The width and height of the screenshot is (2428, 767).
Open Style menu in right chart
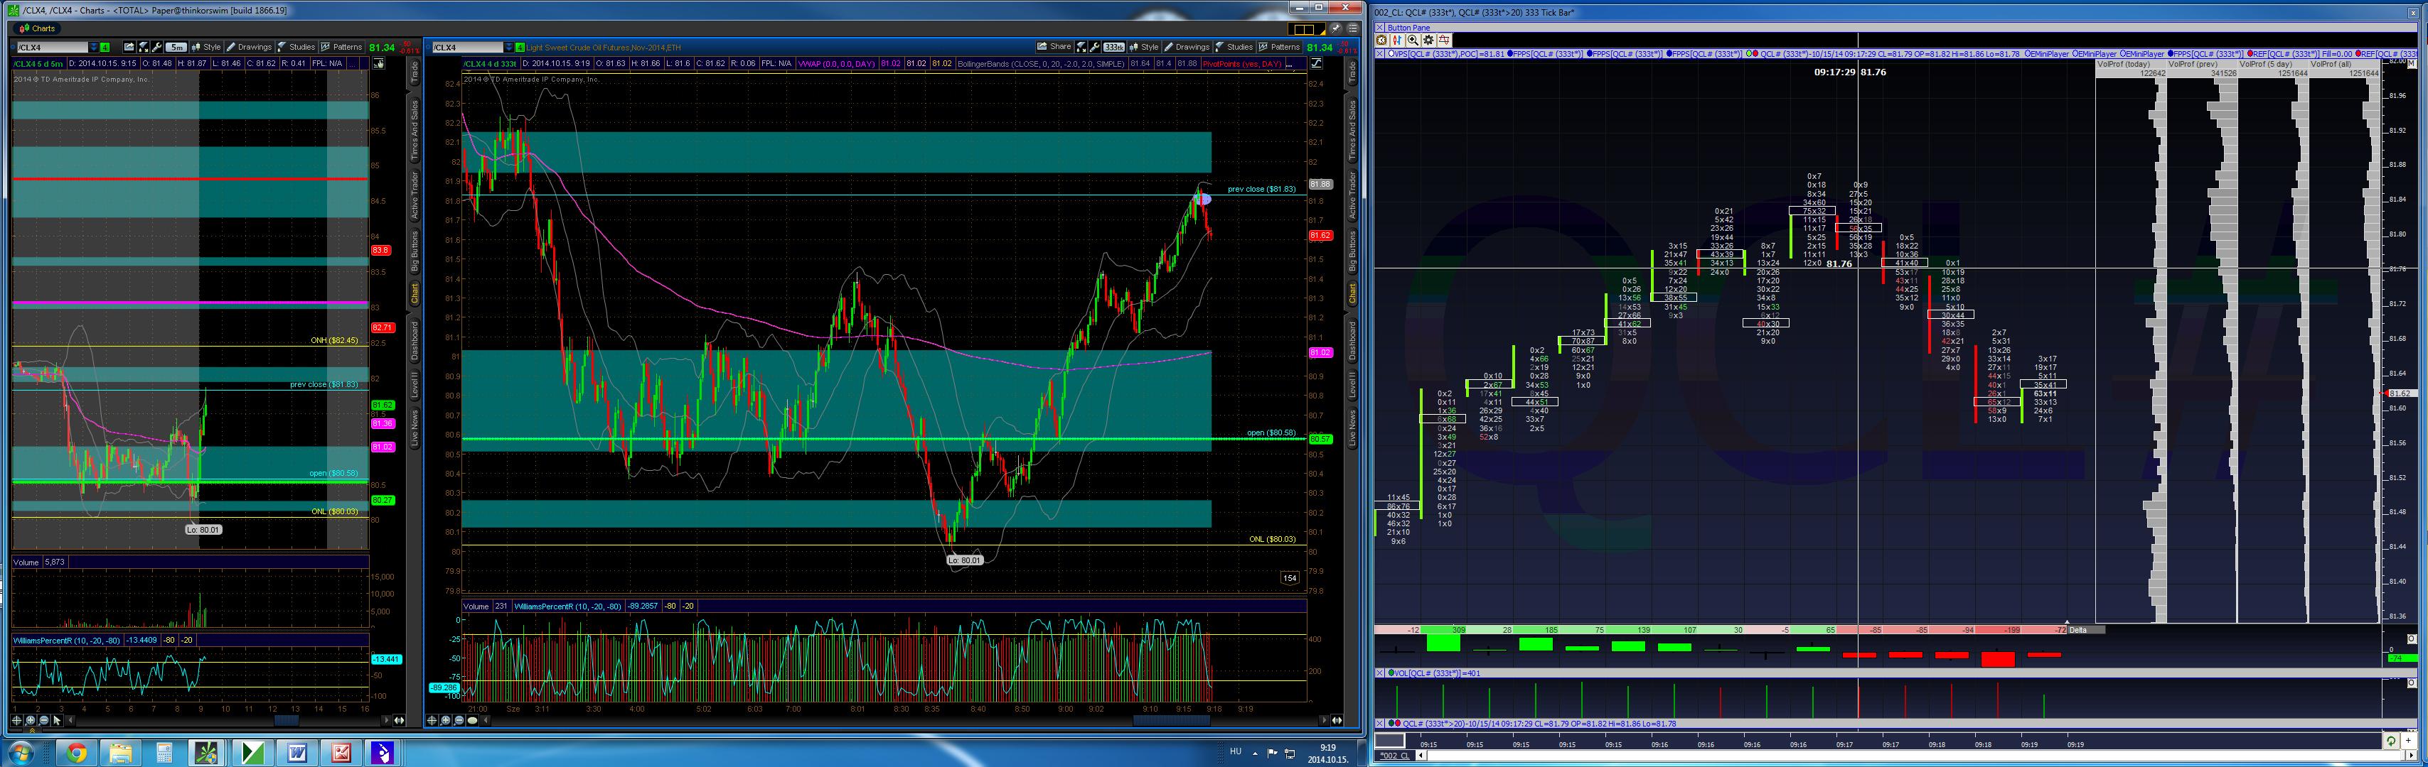point(1144,47)
